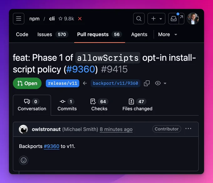
Task: Click the arrow icon beside the inbox
Action: pos(181,17)
